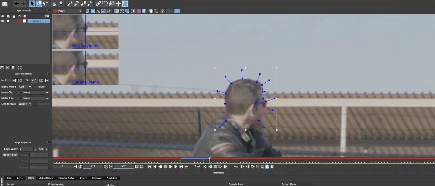Click the Set edge width button
435x186 pixels.
pos(41,149)
